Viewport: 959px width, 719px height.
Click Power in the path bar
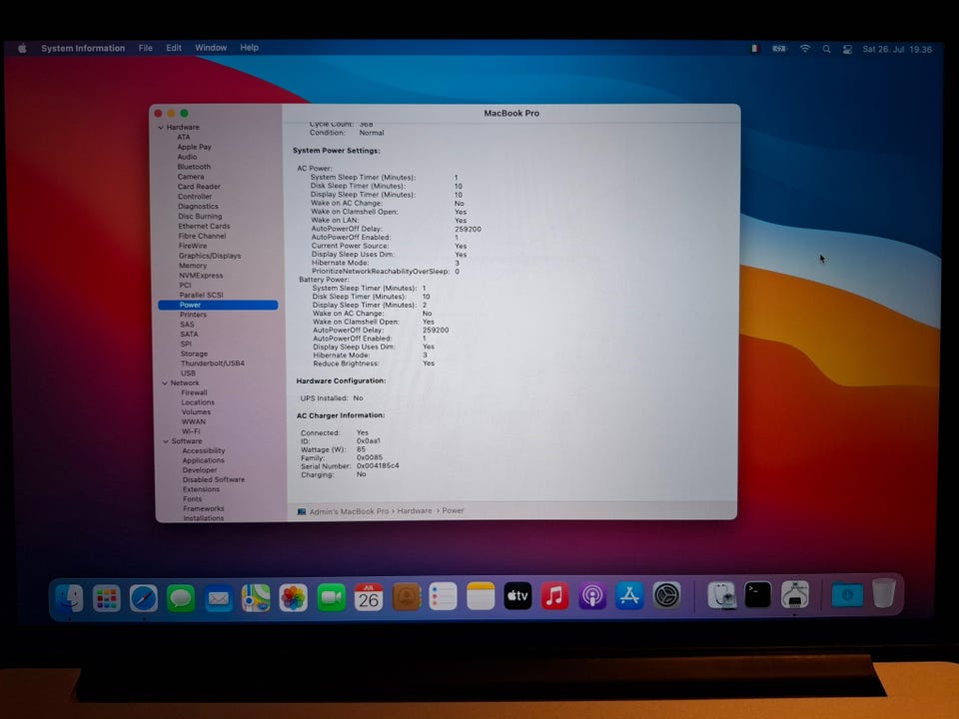[453, 510]
